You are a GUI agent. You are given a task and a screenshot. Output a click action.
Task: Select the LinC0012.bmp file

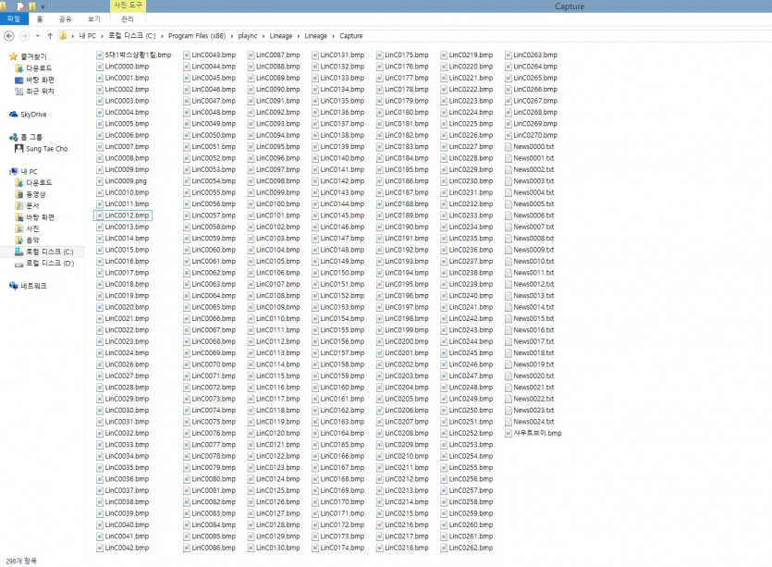[x=122, y=216]
